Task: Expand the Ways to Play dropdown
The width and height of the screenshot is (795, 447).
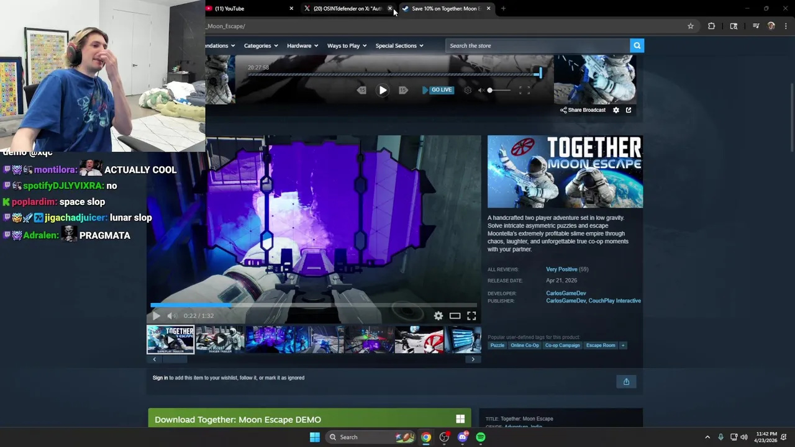Action: click(347, 45)
